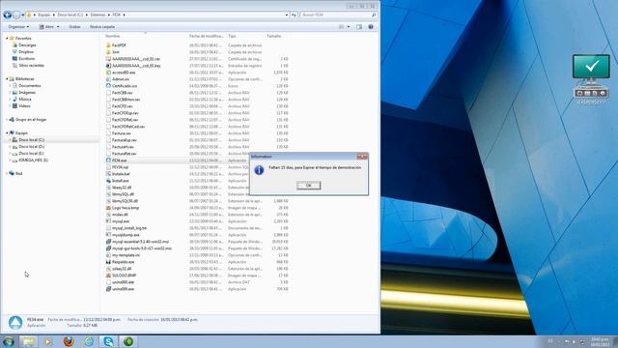
Task: Click the green taskbar application icon
Action: pos(128,341)
